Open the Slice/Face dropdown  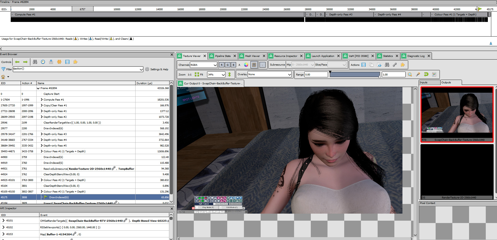337,65
